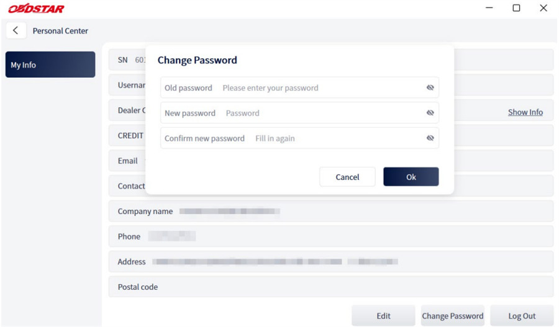
Task: Click the Company name row
Action: click(x=331, y=211)
